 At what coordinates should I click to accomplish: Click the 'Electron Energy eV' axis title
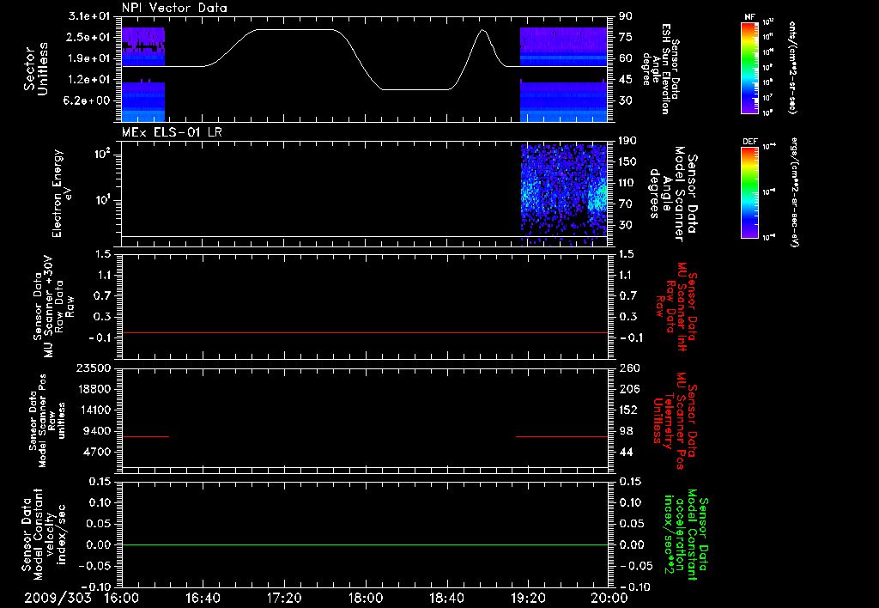pos(63,193)
